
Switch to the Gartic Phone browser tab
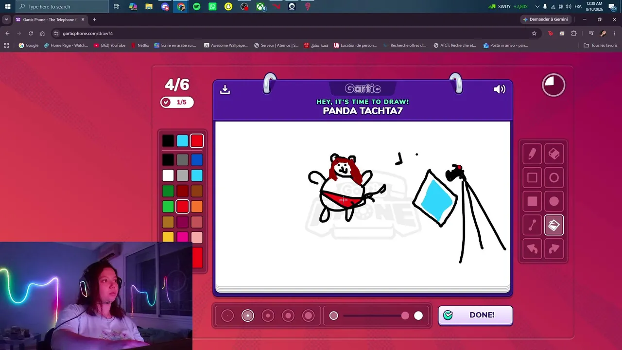click(51, 19)
